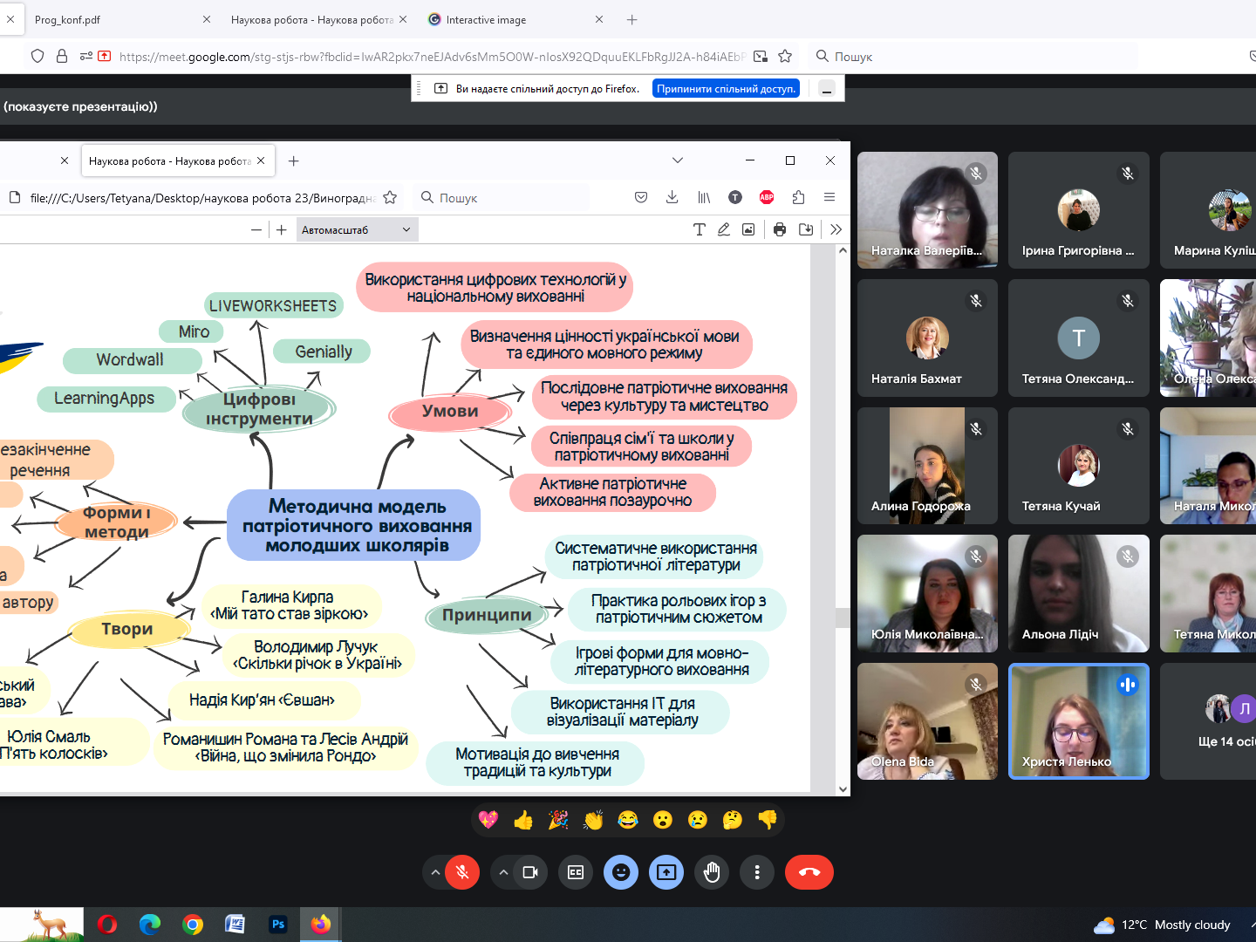Expand camera video settings arrow
This screenshot has height=942, width=1256.
503,872
